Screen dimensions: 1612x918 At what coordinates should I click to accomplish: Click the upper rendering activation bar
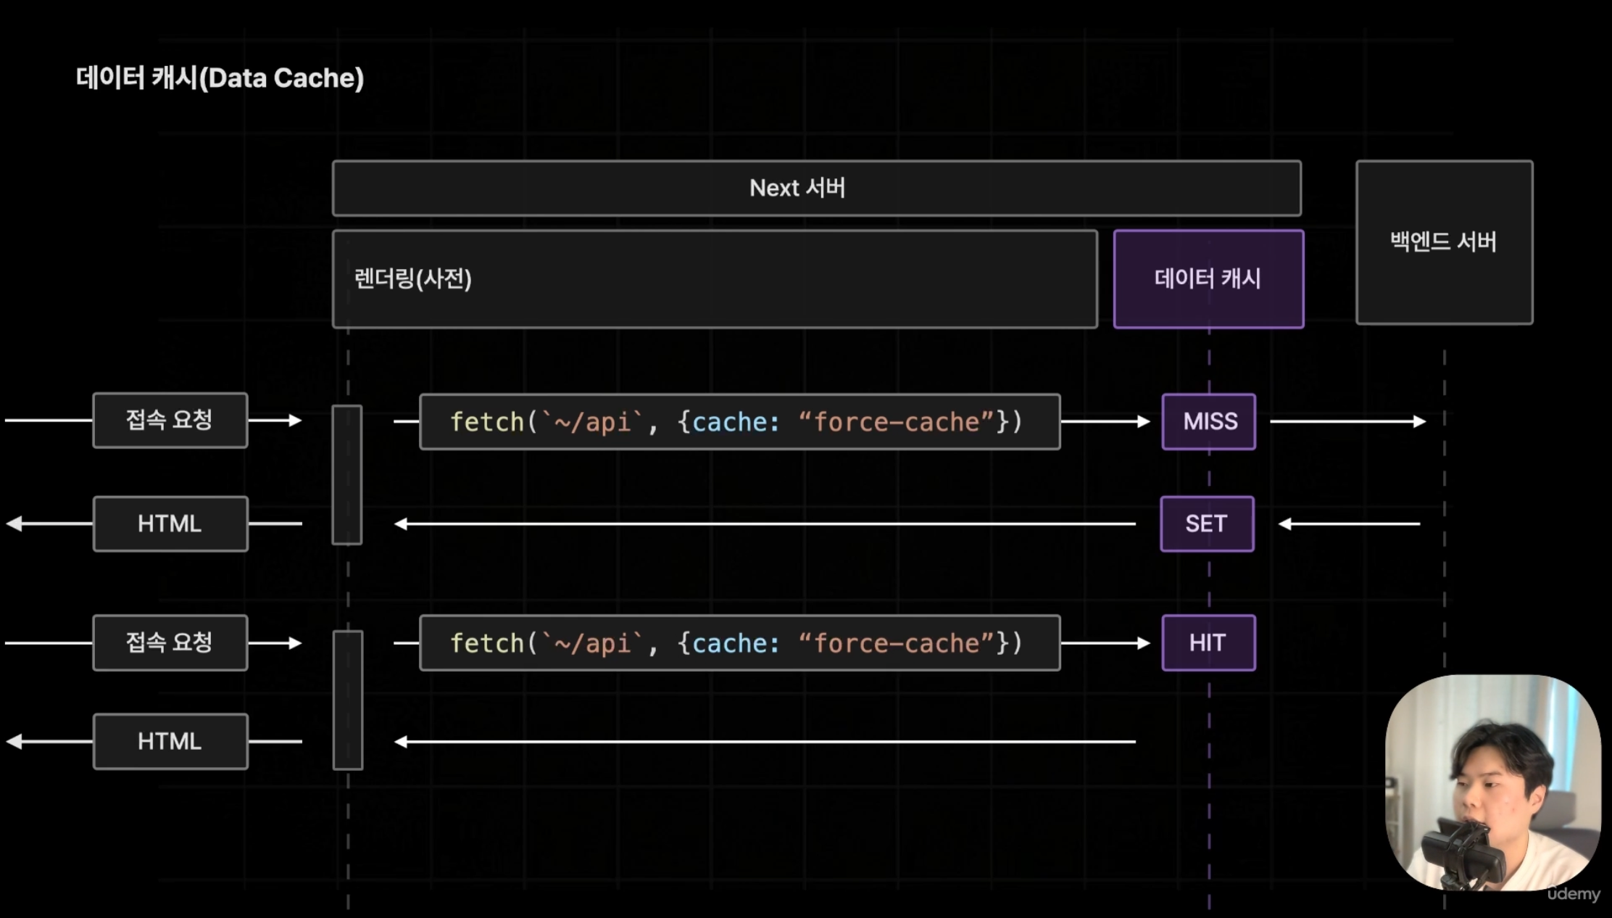(347, 475)
